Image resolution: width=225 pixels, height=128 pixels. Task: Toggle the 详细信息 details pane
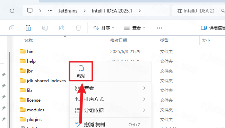pyautogui.click(x=213, y=28)
